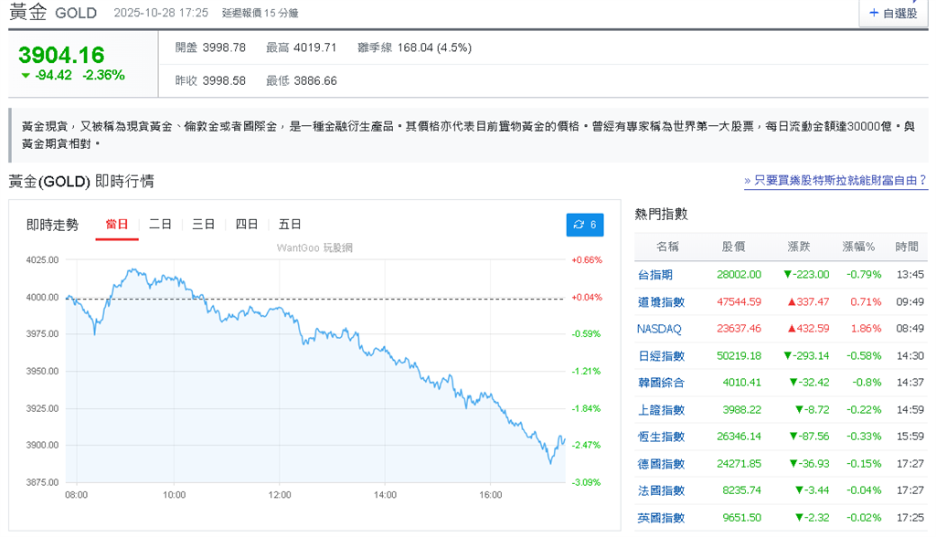Open the 恆生指數 Hang Seng page
The image size is (936, 537).
click(x=660, y=435)
